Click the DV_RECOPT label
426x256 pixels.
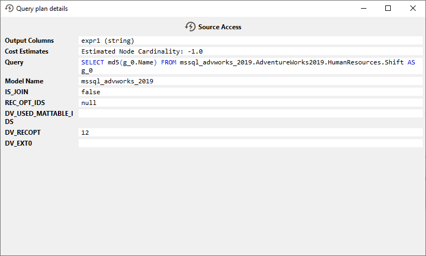[x=23, y=133]
